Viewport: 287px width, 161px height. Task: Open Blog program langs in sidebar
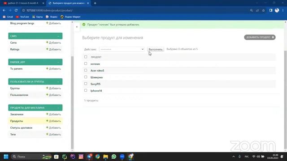click(22, 23)
